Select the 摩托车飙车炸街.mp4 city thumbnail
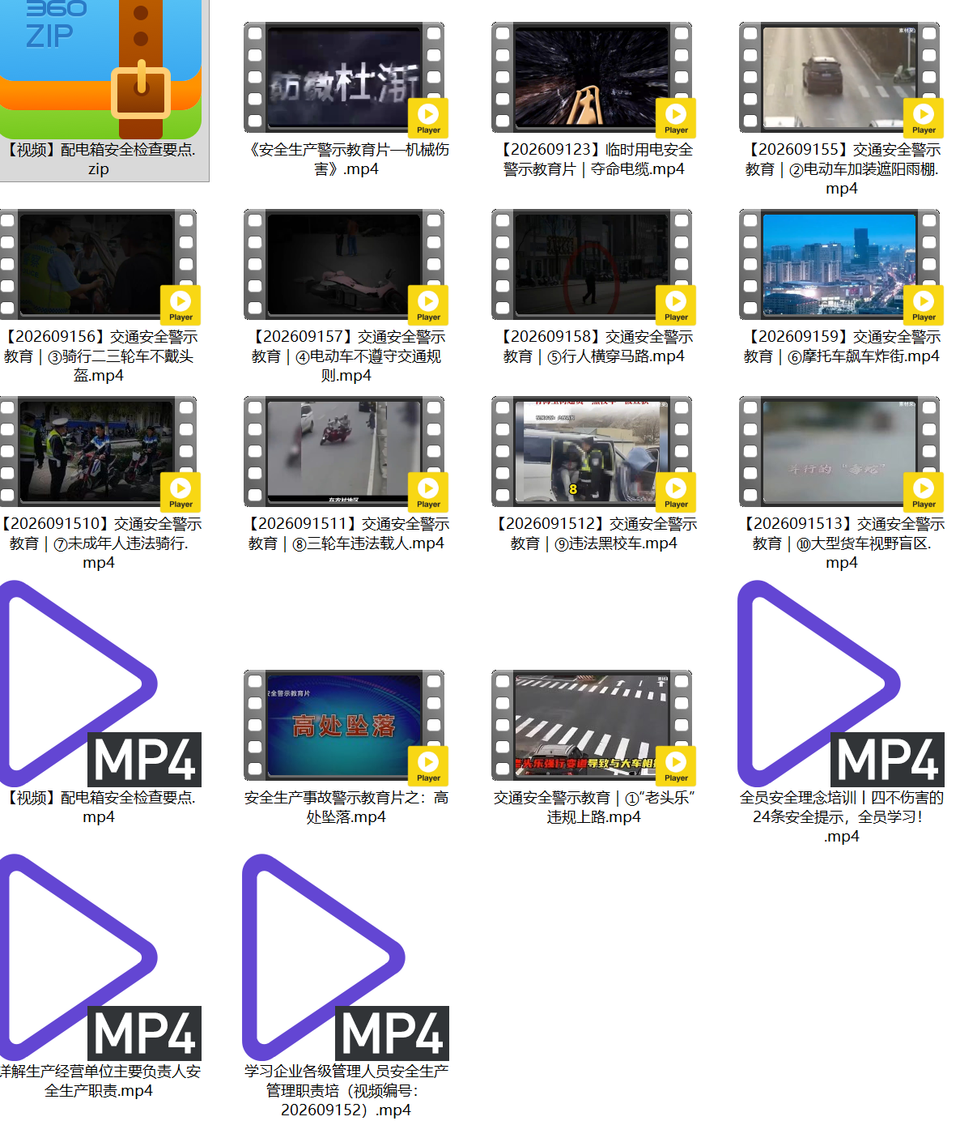Viewport: 960px width, 1125px height. (x=839, y=265)
